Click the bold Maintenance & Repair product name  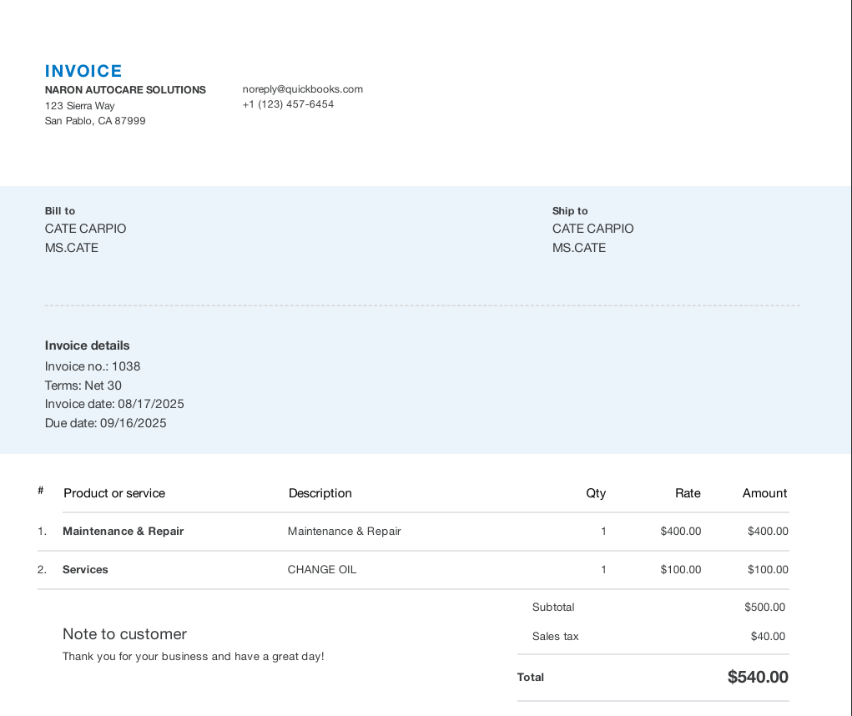click(x=123, y=532)
